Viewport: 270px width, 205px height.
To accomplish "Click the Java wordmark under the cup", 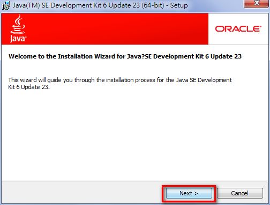I will [18, 38].
